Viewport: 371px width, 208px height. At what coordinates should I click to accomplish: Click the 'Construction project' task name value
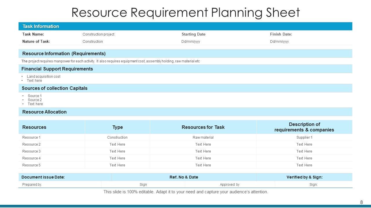pos(98,34)
